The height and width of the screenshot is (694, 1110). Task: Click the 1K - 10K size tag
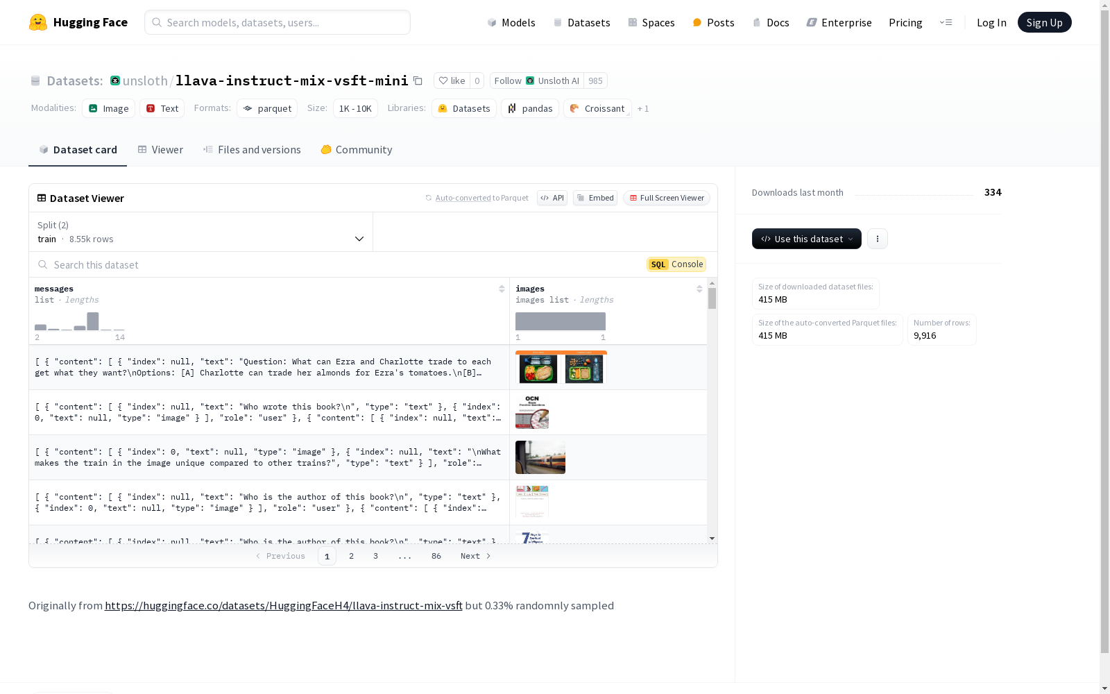coord(355,108)
